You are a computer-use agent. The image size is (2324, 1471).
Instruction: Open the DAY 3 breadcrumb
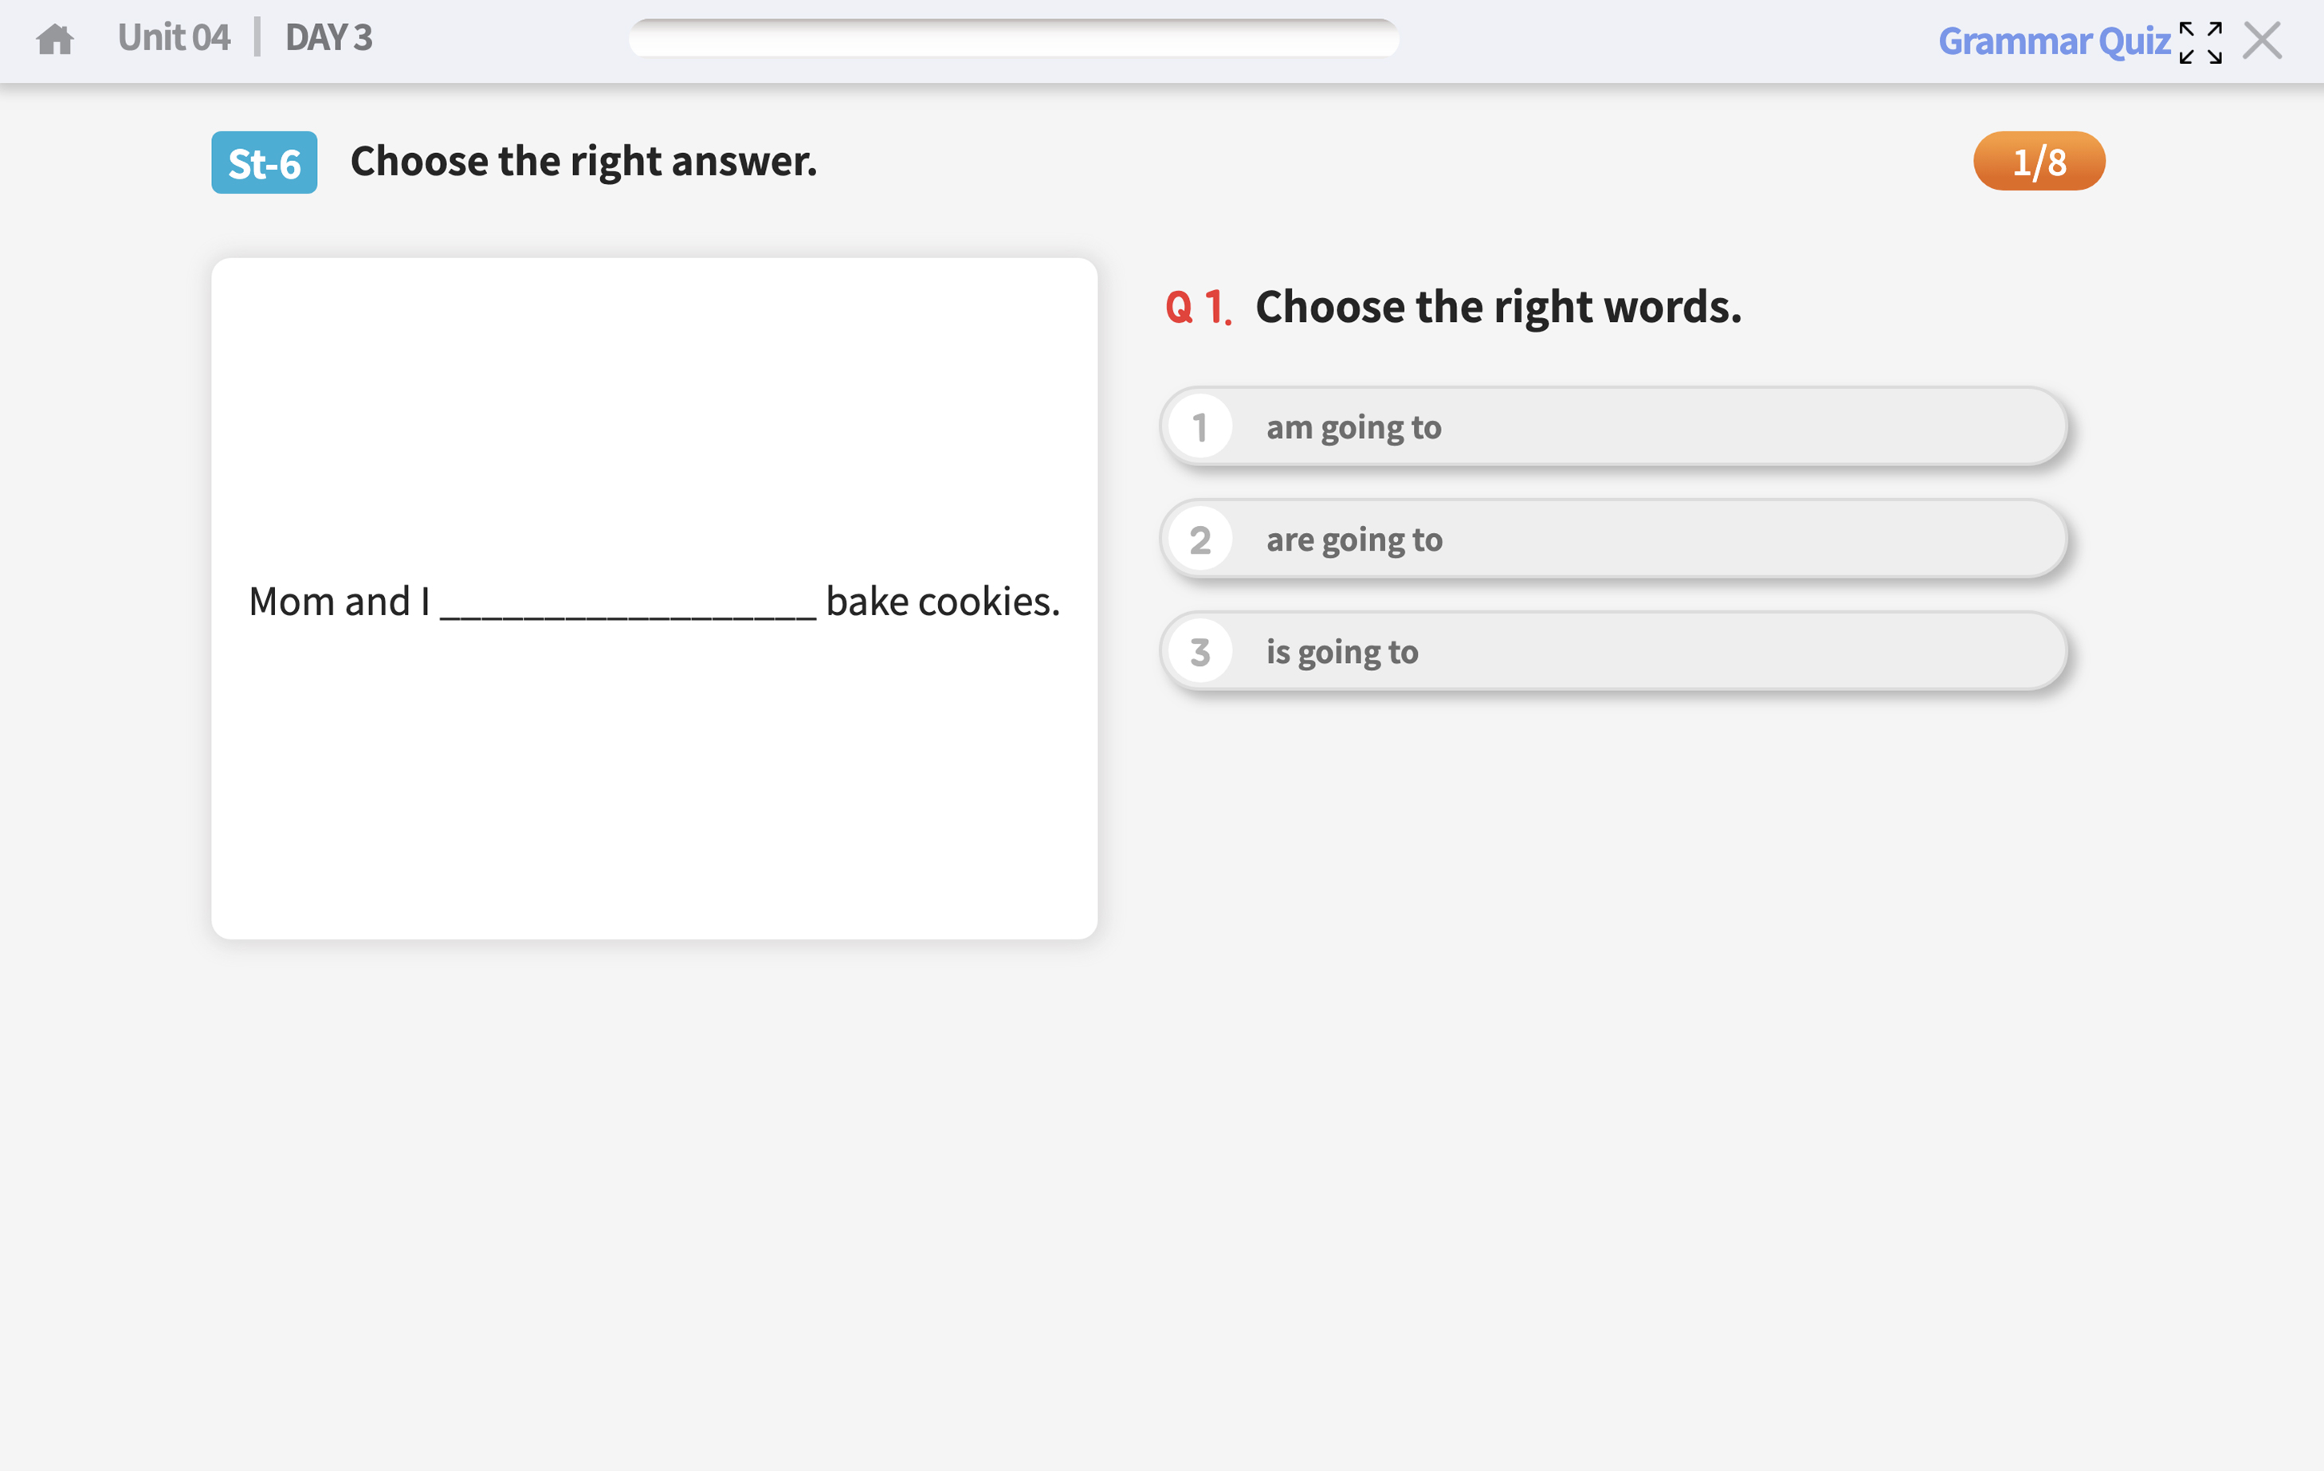pyautogui.click(x=328, y=37)
